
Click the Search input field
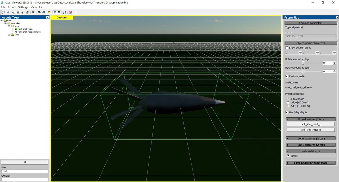pyautogui.click(x=25, y=180)
